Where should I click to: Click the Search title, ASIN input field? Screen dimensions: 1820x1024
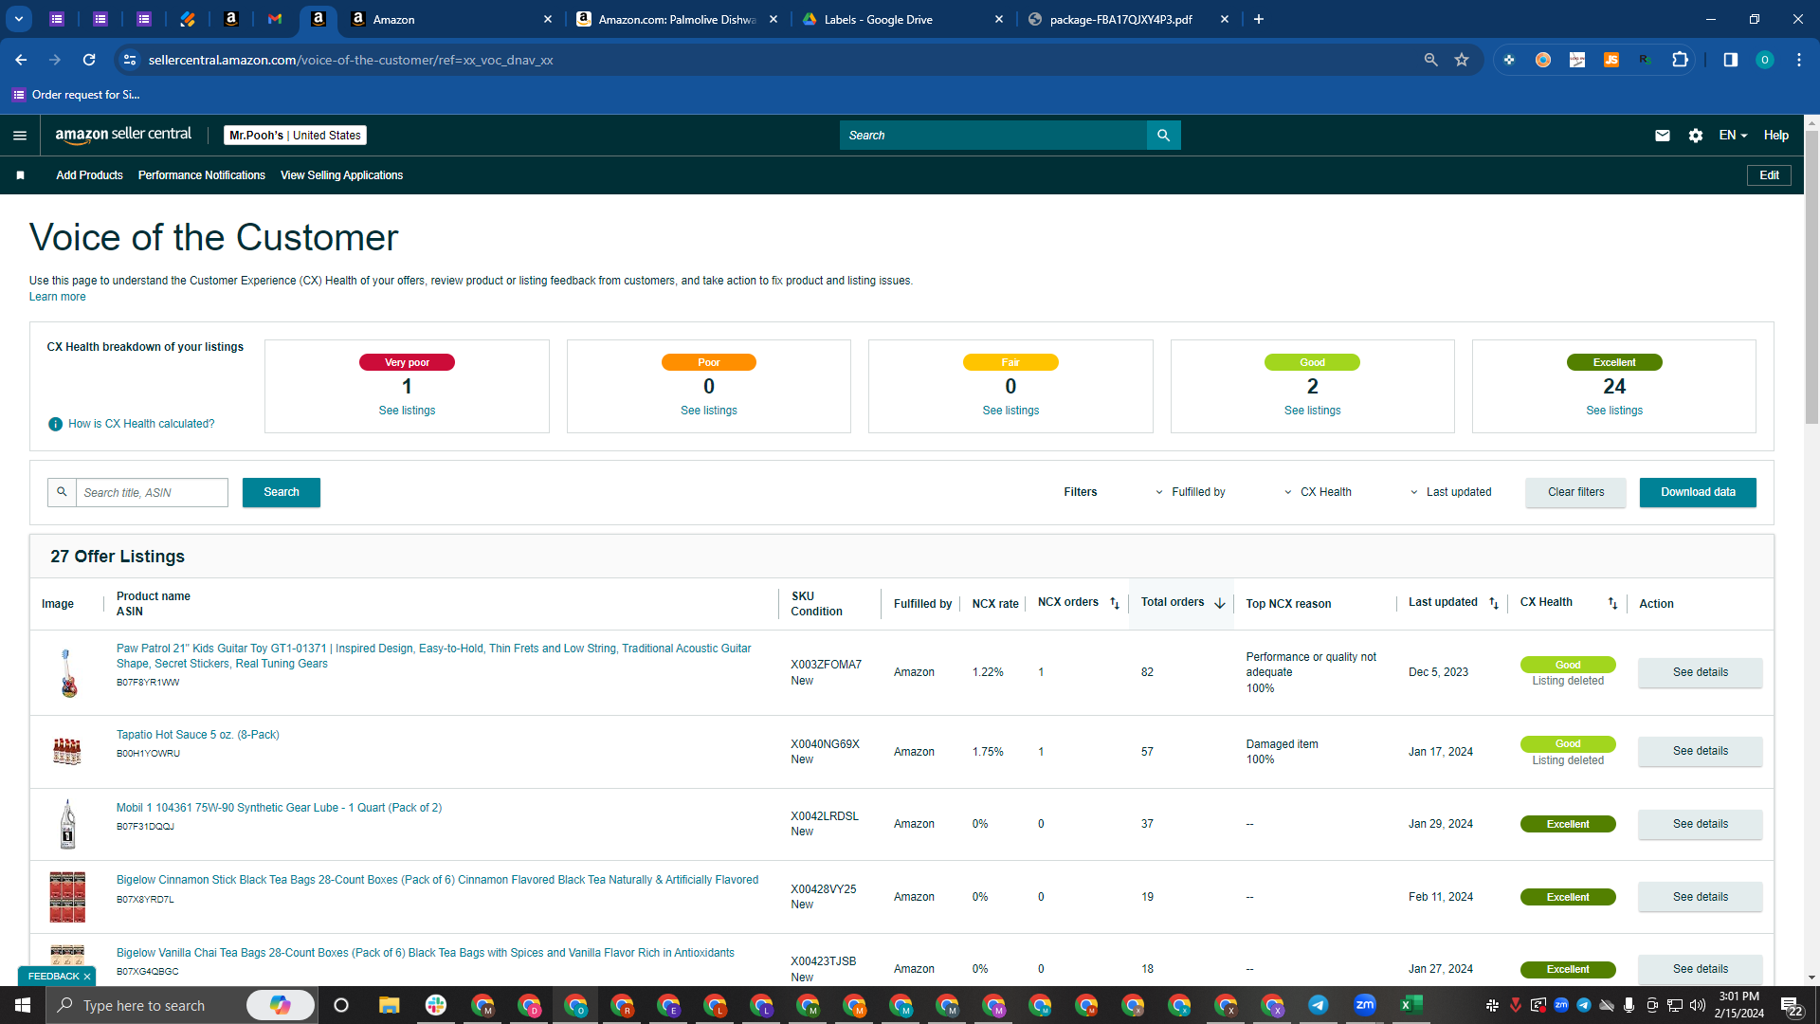click(152, 492)
